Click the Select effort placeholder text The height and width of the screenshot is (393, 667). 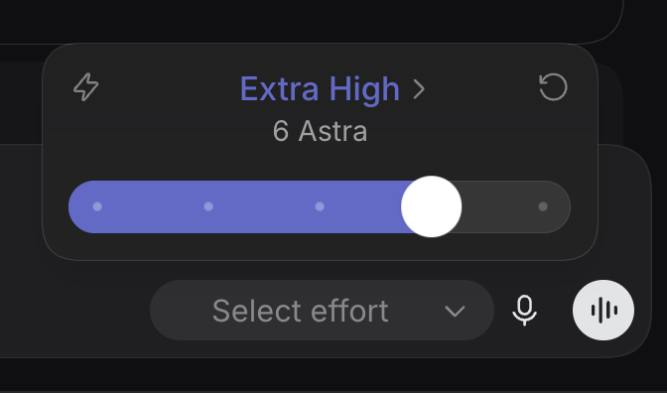point(301,311)
